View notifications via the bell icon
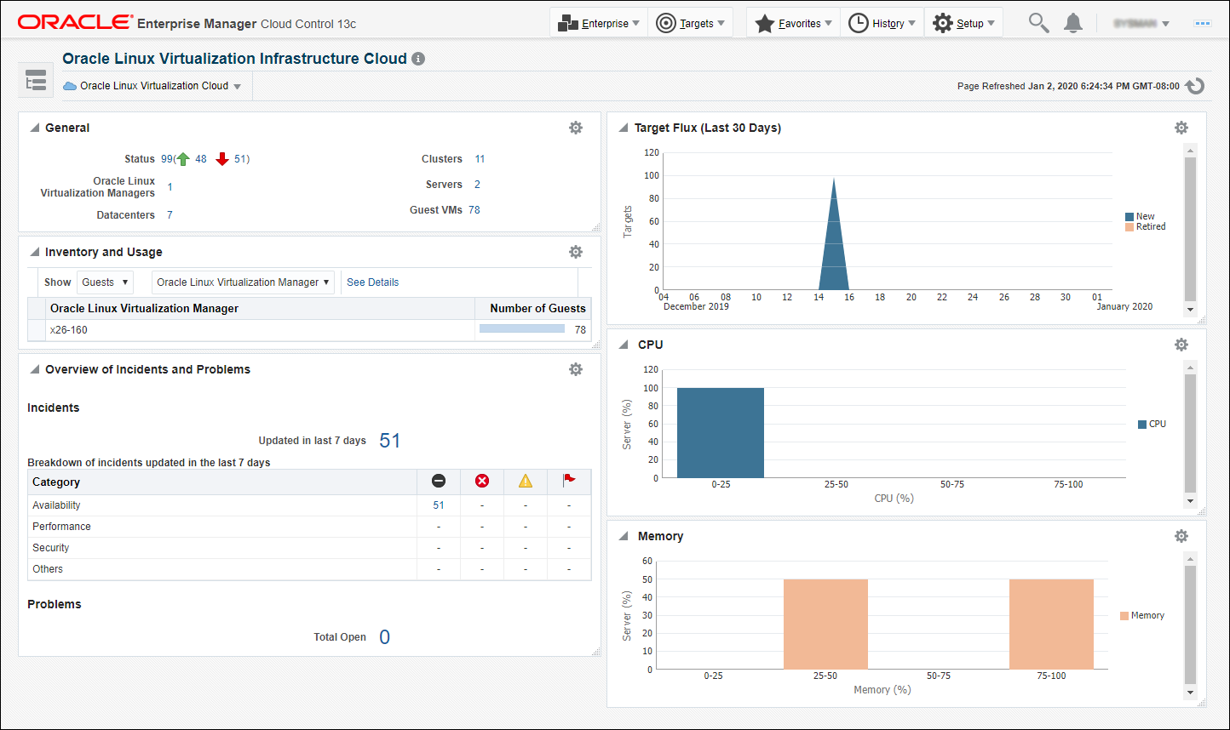Image resolution: width=1230 pixels, height=730 pixels. tap(1072, 23)
